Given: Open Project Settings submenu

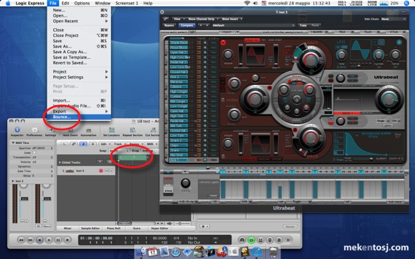Looking at the screenshot, I should pos(79,77).
